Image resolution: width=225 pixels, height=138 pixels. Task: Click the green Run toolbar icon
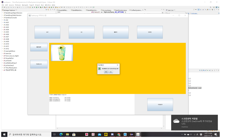(37, 7)
